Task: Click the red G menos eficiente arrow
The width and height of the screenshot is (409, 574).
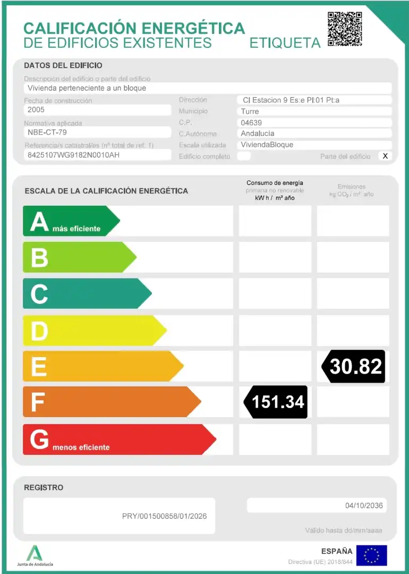Action: [x=120, y=440]
